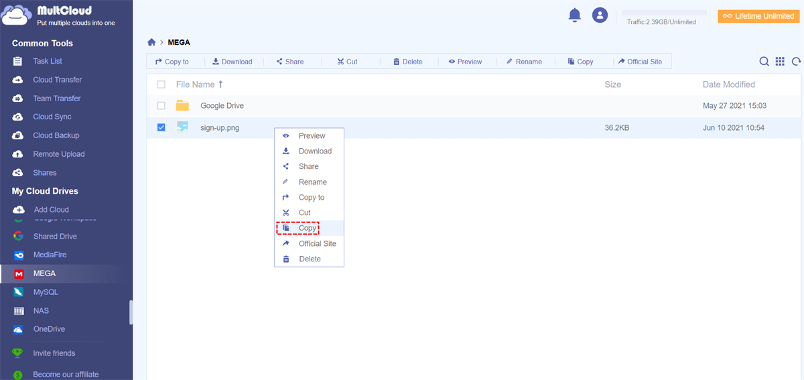
Task: Click Share in toolbar
Action: pos(290,62)
